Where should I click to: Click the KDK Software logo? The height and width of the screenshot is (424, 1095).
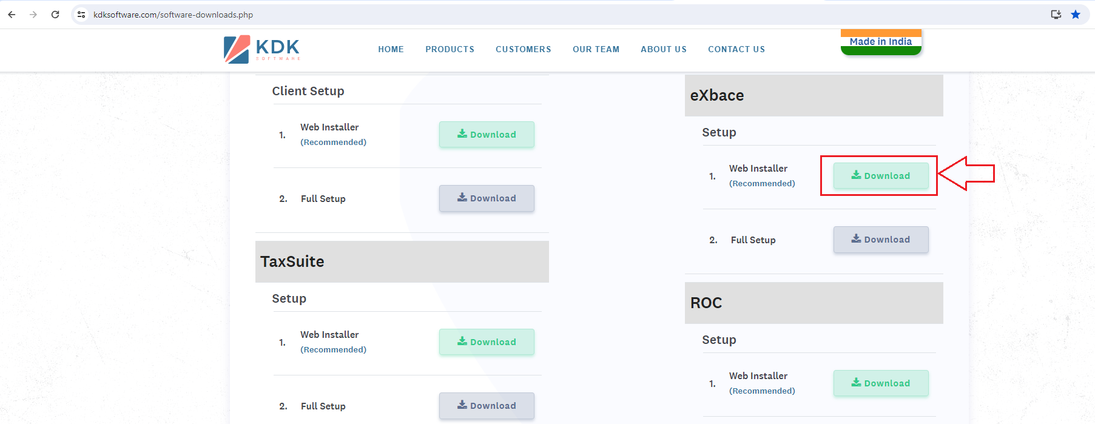[x=262, y=49]
